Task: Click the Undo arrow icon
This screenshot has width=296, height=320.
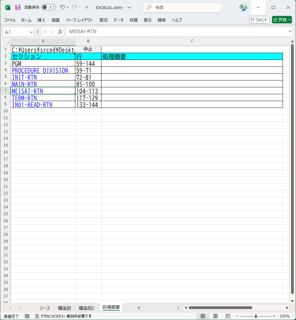Action: point(62,7)
